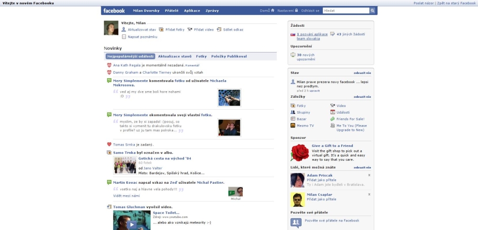Click the Nastavení lock icon link
478x230 pixels.
click(287, 10)
